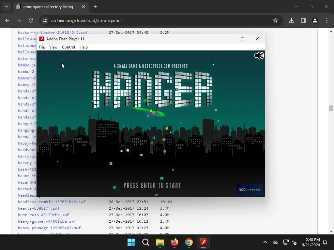Open Chrome tab search dropdown
The image size is (334, 250).
[7, 7]
